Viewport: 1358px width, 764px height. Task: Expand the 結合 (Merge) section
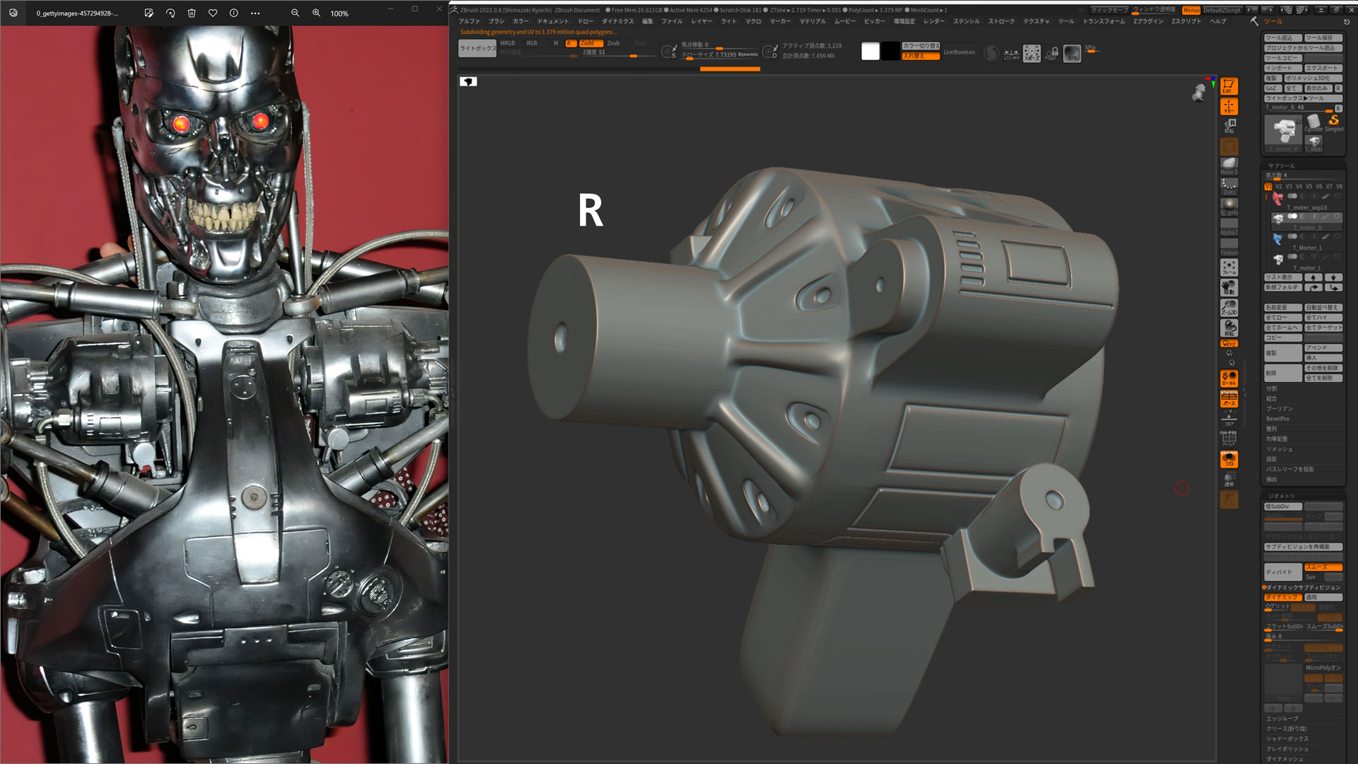(x=1272, y=398)
